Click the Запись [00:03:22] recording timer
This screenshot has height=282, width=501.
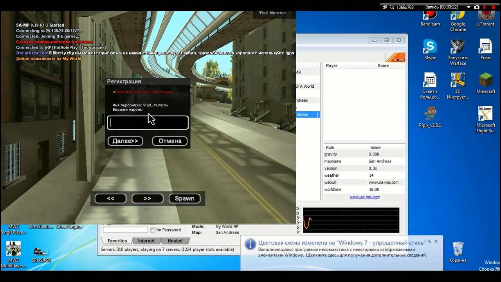(x=442, y=7)
